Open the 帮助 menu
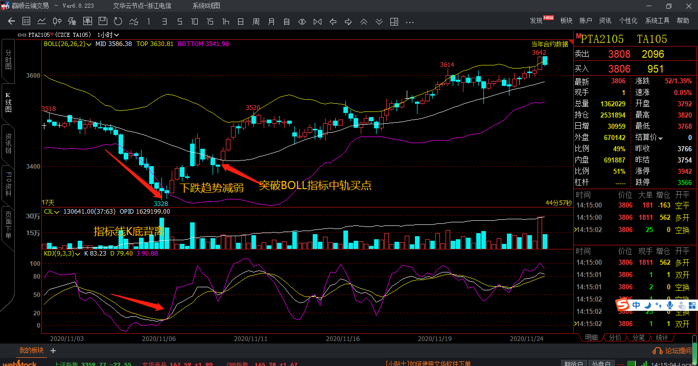 click(683, 20)
